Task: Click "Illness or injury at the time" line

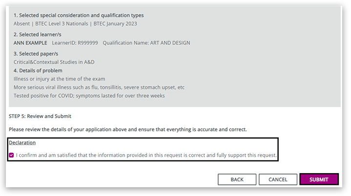Action: point(59,79)
